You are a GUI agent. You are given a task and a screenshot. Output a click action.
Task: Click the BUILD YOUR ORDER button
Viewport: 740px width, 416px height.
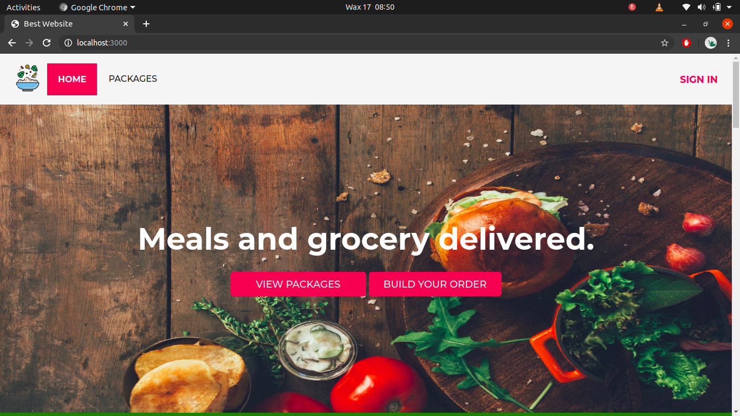435,284
